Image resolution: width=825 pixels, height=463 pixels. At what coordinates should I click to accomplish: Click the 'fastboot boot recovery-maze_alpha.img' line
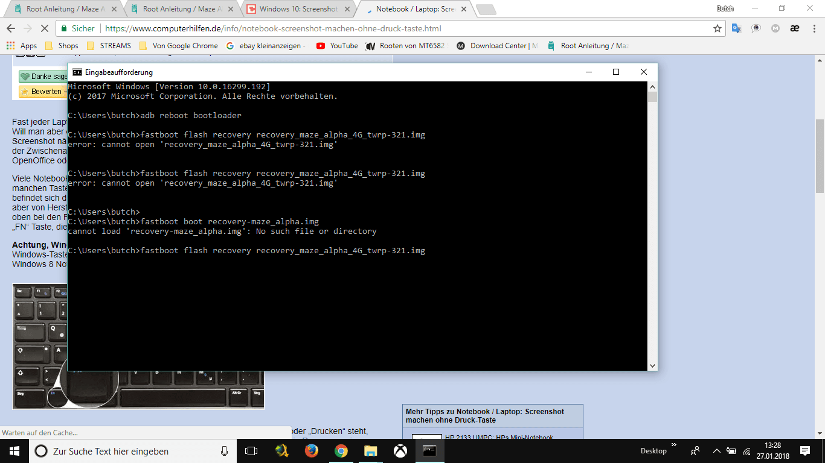pos(193,222)
